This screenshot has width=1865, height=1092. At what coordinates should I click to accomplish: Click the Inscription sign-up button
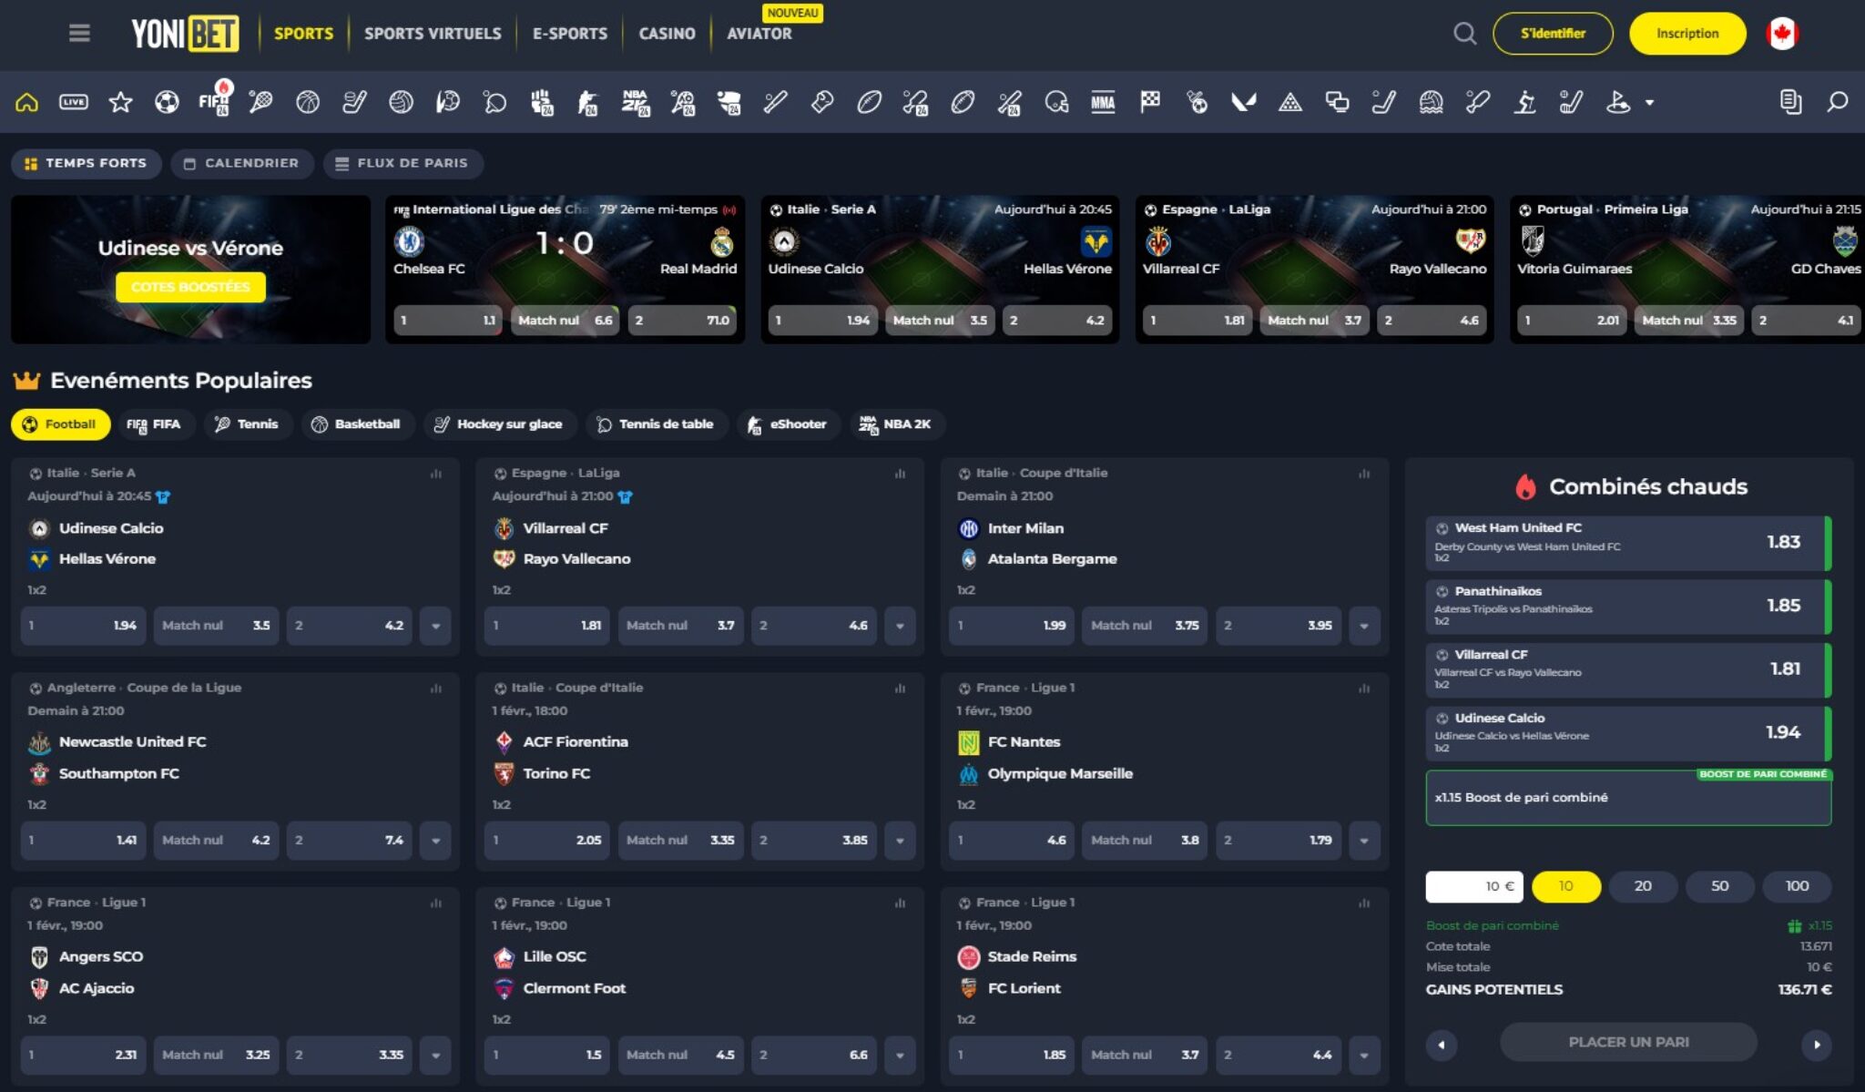pyautogui.click(x=1687, y=34)
